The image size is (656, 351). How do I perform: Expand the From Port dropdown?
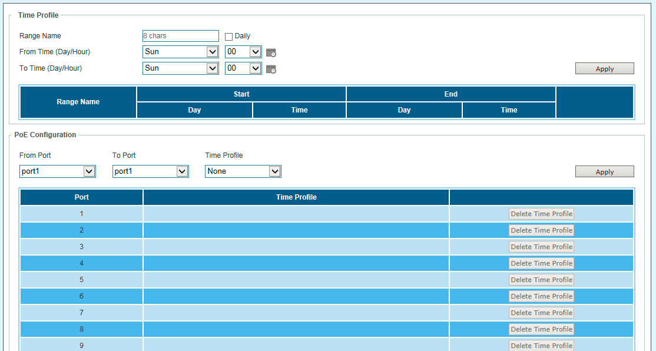[57, 171]
